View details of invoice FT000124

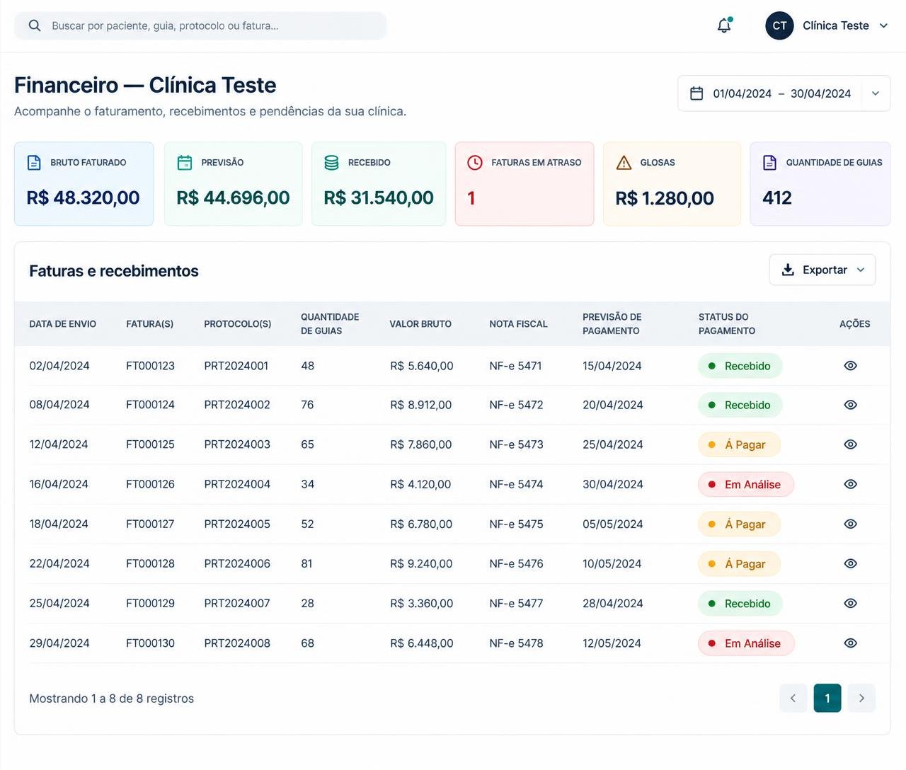tap(851, 405)
